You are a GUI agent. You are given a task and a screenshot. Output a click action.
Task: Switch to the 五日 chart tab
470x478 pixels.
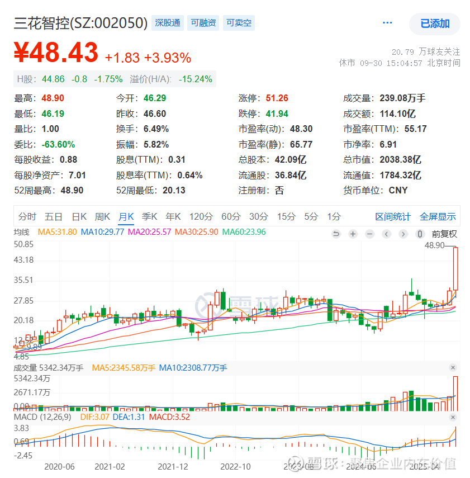pyautogui.click(x=53, y=217)
